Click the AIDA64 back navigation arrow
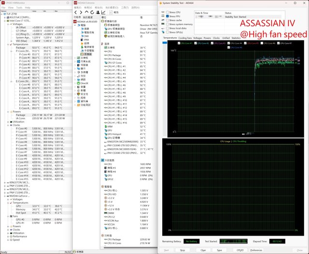The image size is (309, 254). tap(75, 12)
